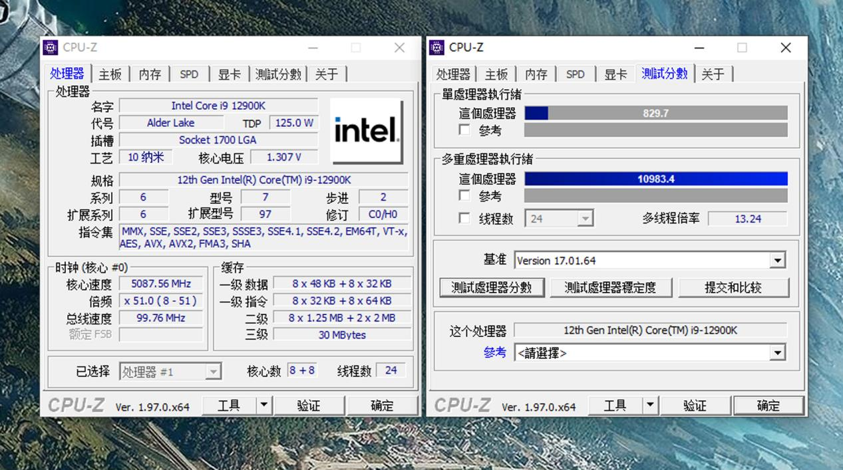Open the 参考 <請選擇> processor dropdown

click(x=777, y=352)
